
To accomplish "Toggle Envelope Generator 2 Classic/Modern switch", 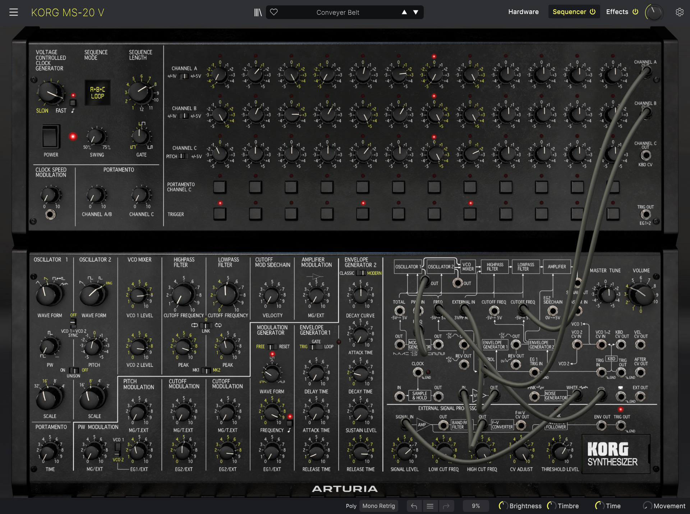I will pos(361,273).
